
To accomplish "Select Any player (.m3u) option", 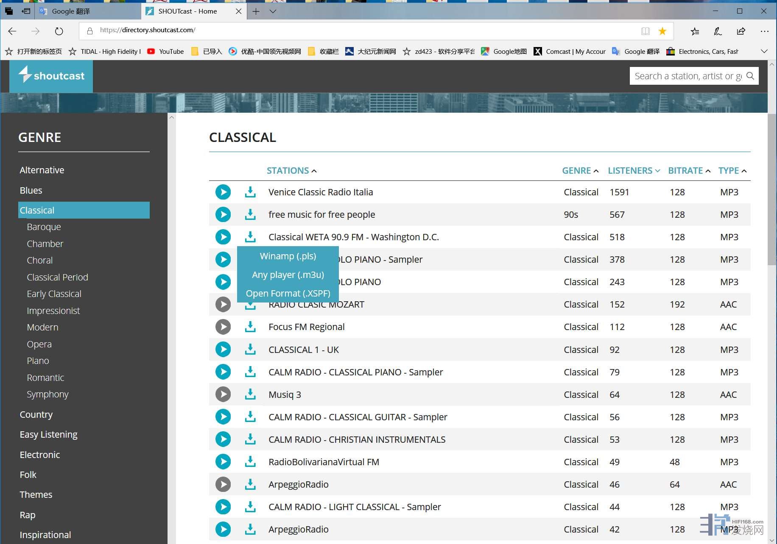I will (288, 275).
